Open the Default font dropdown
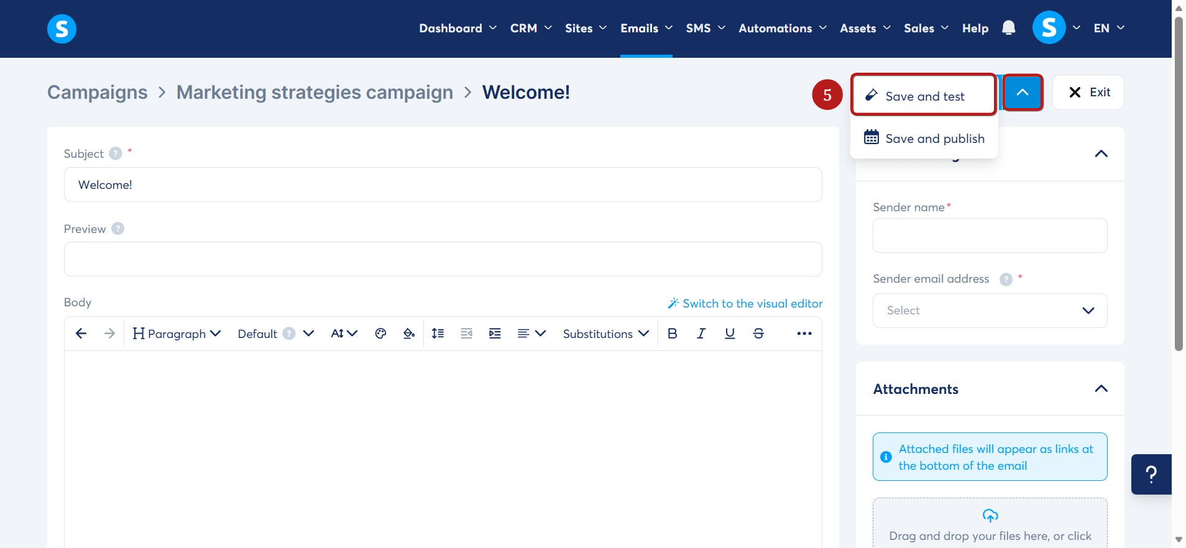Viewport: 1186px width, 548px height. [x=275, y=334]
